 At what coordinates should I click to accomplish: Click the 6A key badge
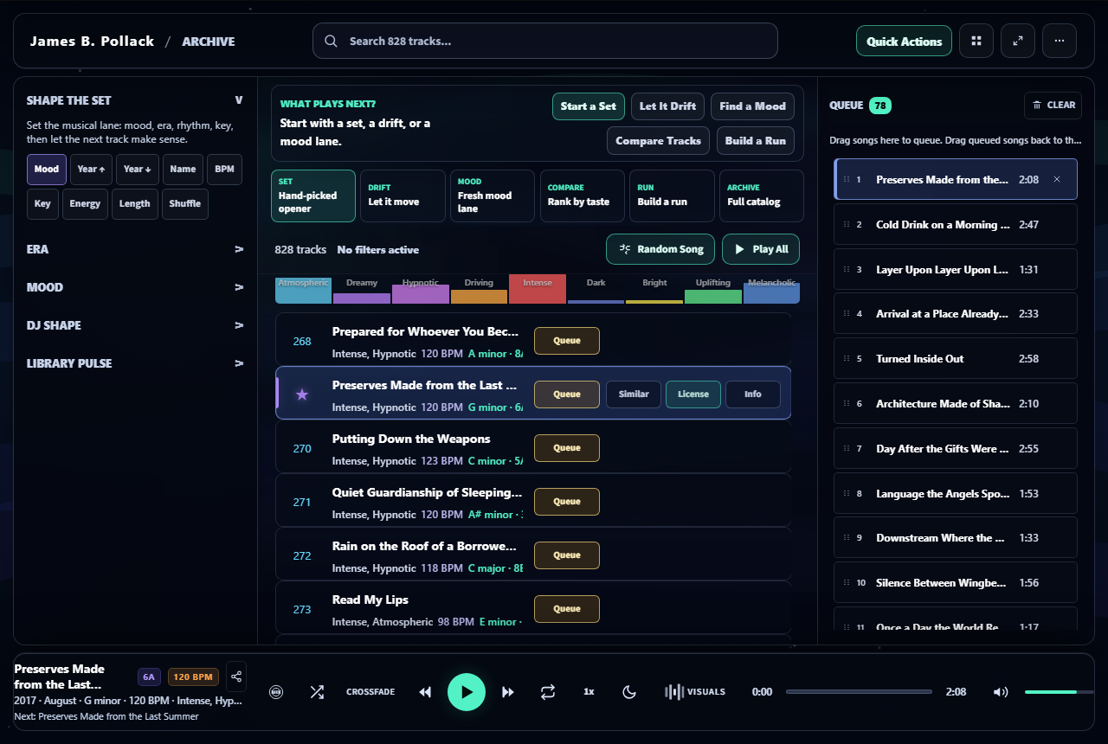[149, 677]
